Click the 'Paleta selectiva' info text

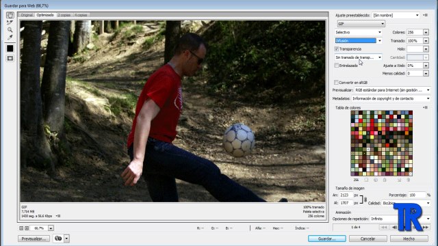(x=313, y=212)
